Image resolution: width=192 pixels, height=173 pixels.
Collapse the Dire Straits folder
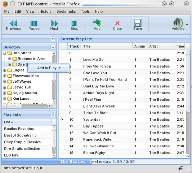(5, 53)
